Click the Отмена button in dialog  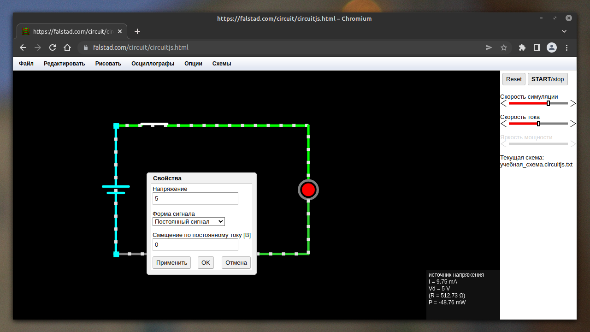point(236,263)
